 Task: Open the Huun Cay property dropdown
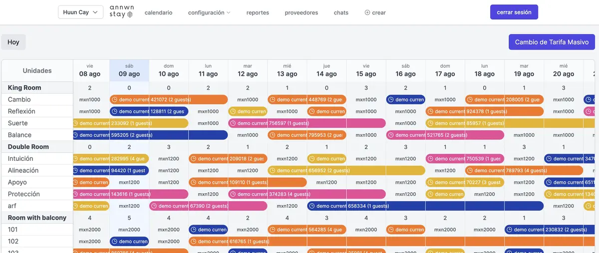coord(80,12)
